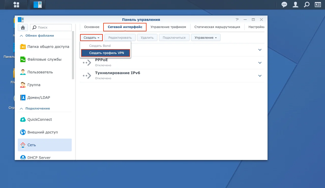
Task: Open the DSM main menu icon
Action: coord(16,5)
